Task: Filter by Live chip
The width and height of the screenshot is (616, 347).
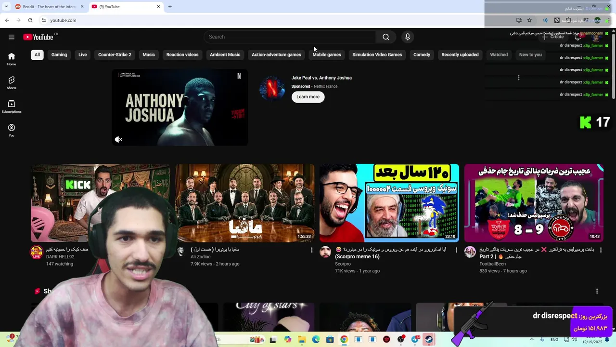Action: pyautogui.click(x=83, y=54)
